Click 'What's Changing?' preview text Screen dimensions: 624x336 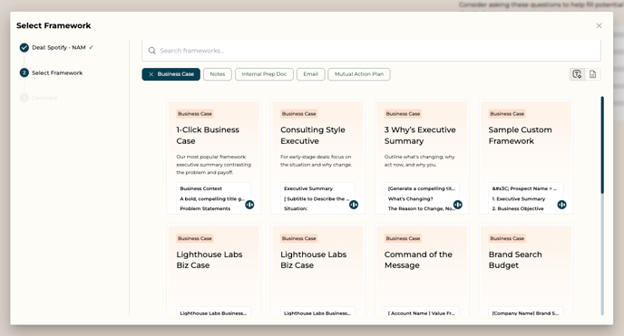coord(410,198)
